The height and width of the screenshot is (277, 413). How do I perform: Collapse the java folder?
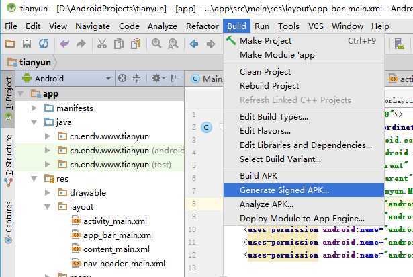click(34, 122)
